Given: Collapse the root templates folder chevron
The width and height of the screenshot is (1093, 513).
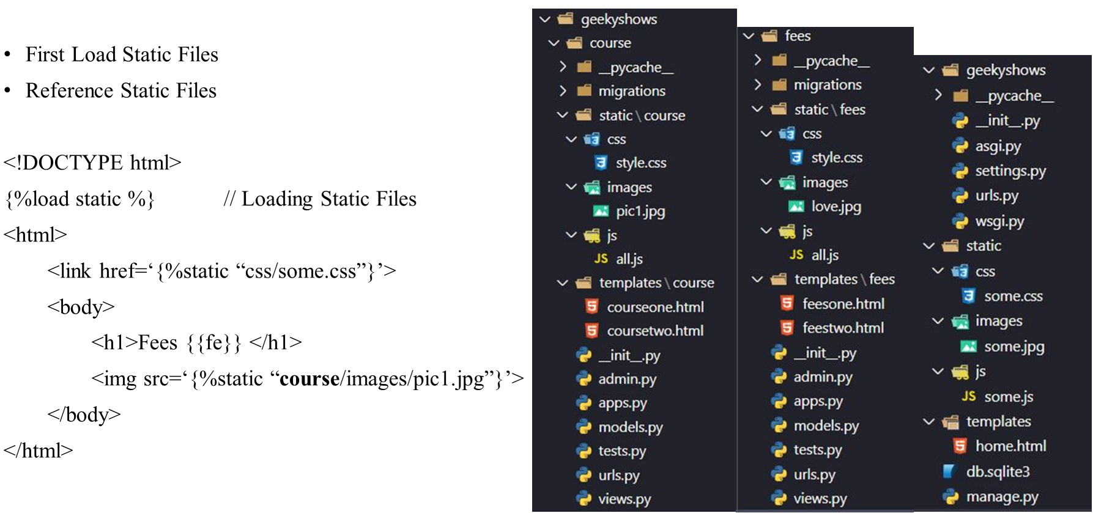Looking at the screenshot, I should coord(928,422).
